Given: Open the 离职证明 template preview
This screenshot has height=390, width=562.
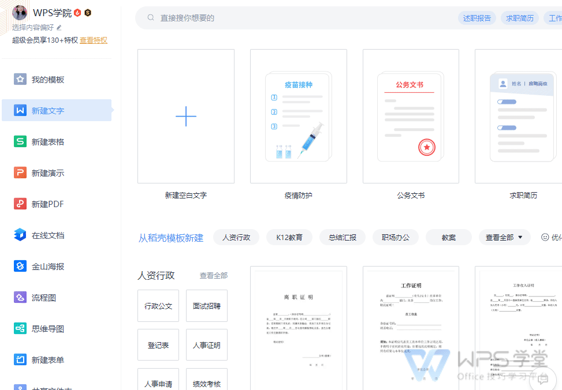Looking at the screenshot, I should [x=299, y=328].
